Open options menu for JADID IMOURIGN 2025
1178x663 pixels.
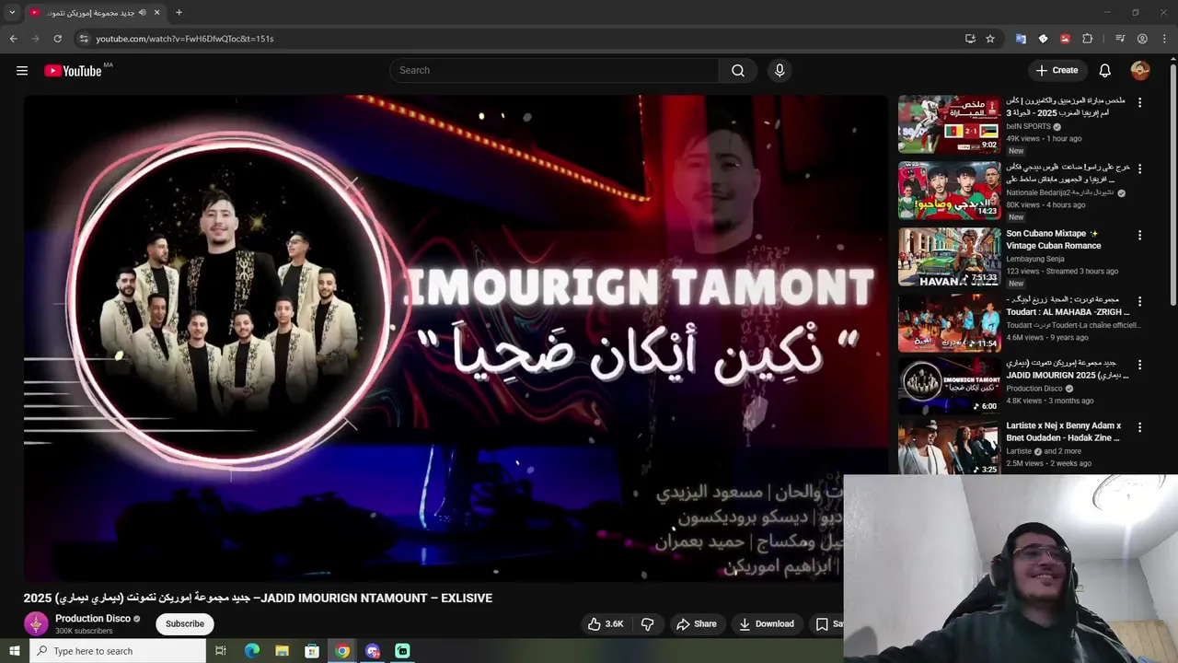coord(1139,365)
